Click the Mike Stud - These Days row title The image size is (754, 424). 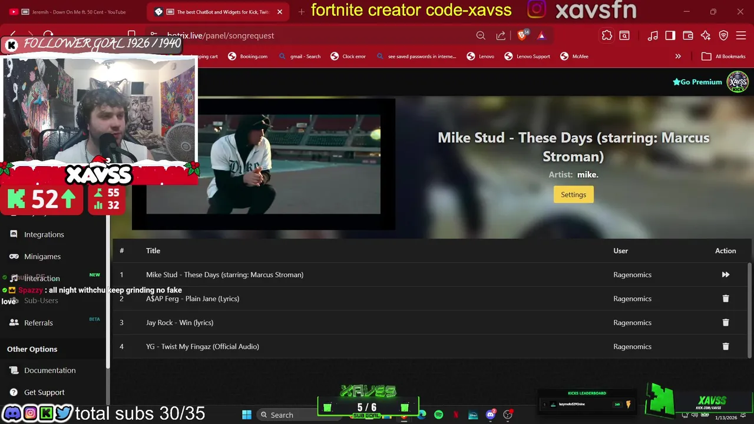pyautogui.click(x=224, y=274)
